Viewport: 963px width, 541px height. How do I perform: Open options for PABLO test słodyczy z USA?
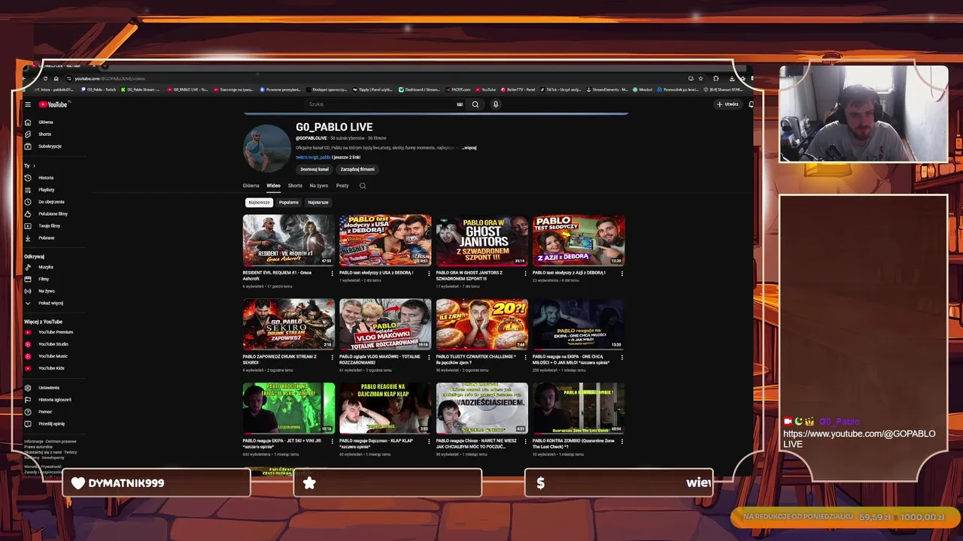coord(429,274)
